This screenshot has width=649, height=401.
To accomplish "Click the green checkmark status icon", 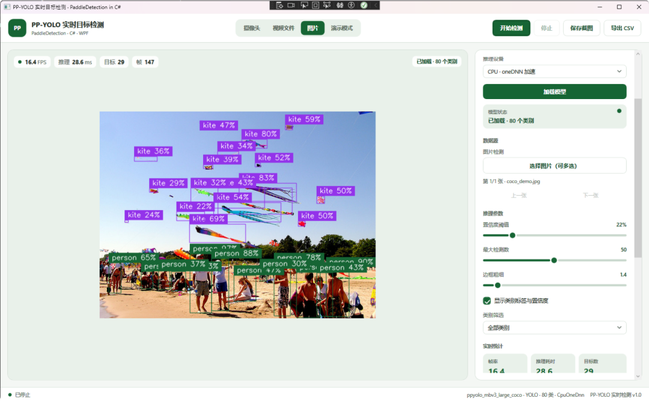I will coord(364,5).
